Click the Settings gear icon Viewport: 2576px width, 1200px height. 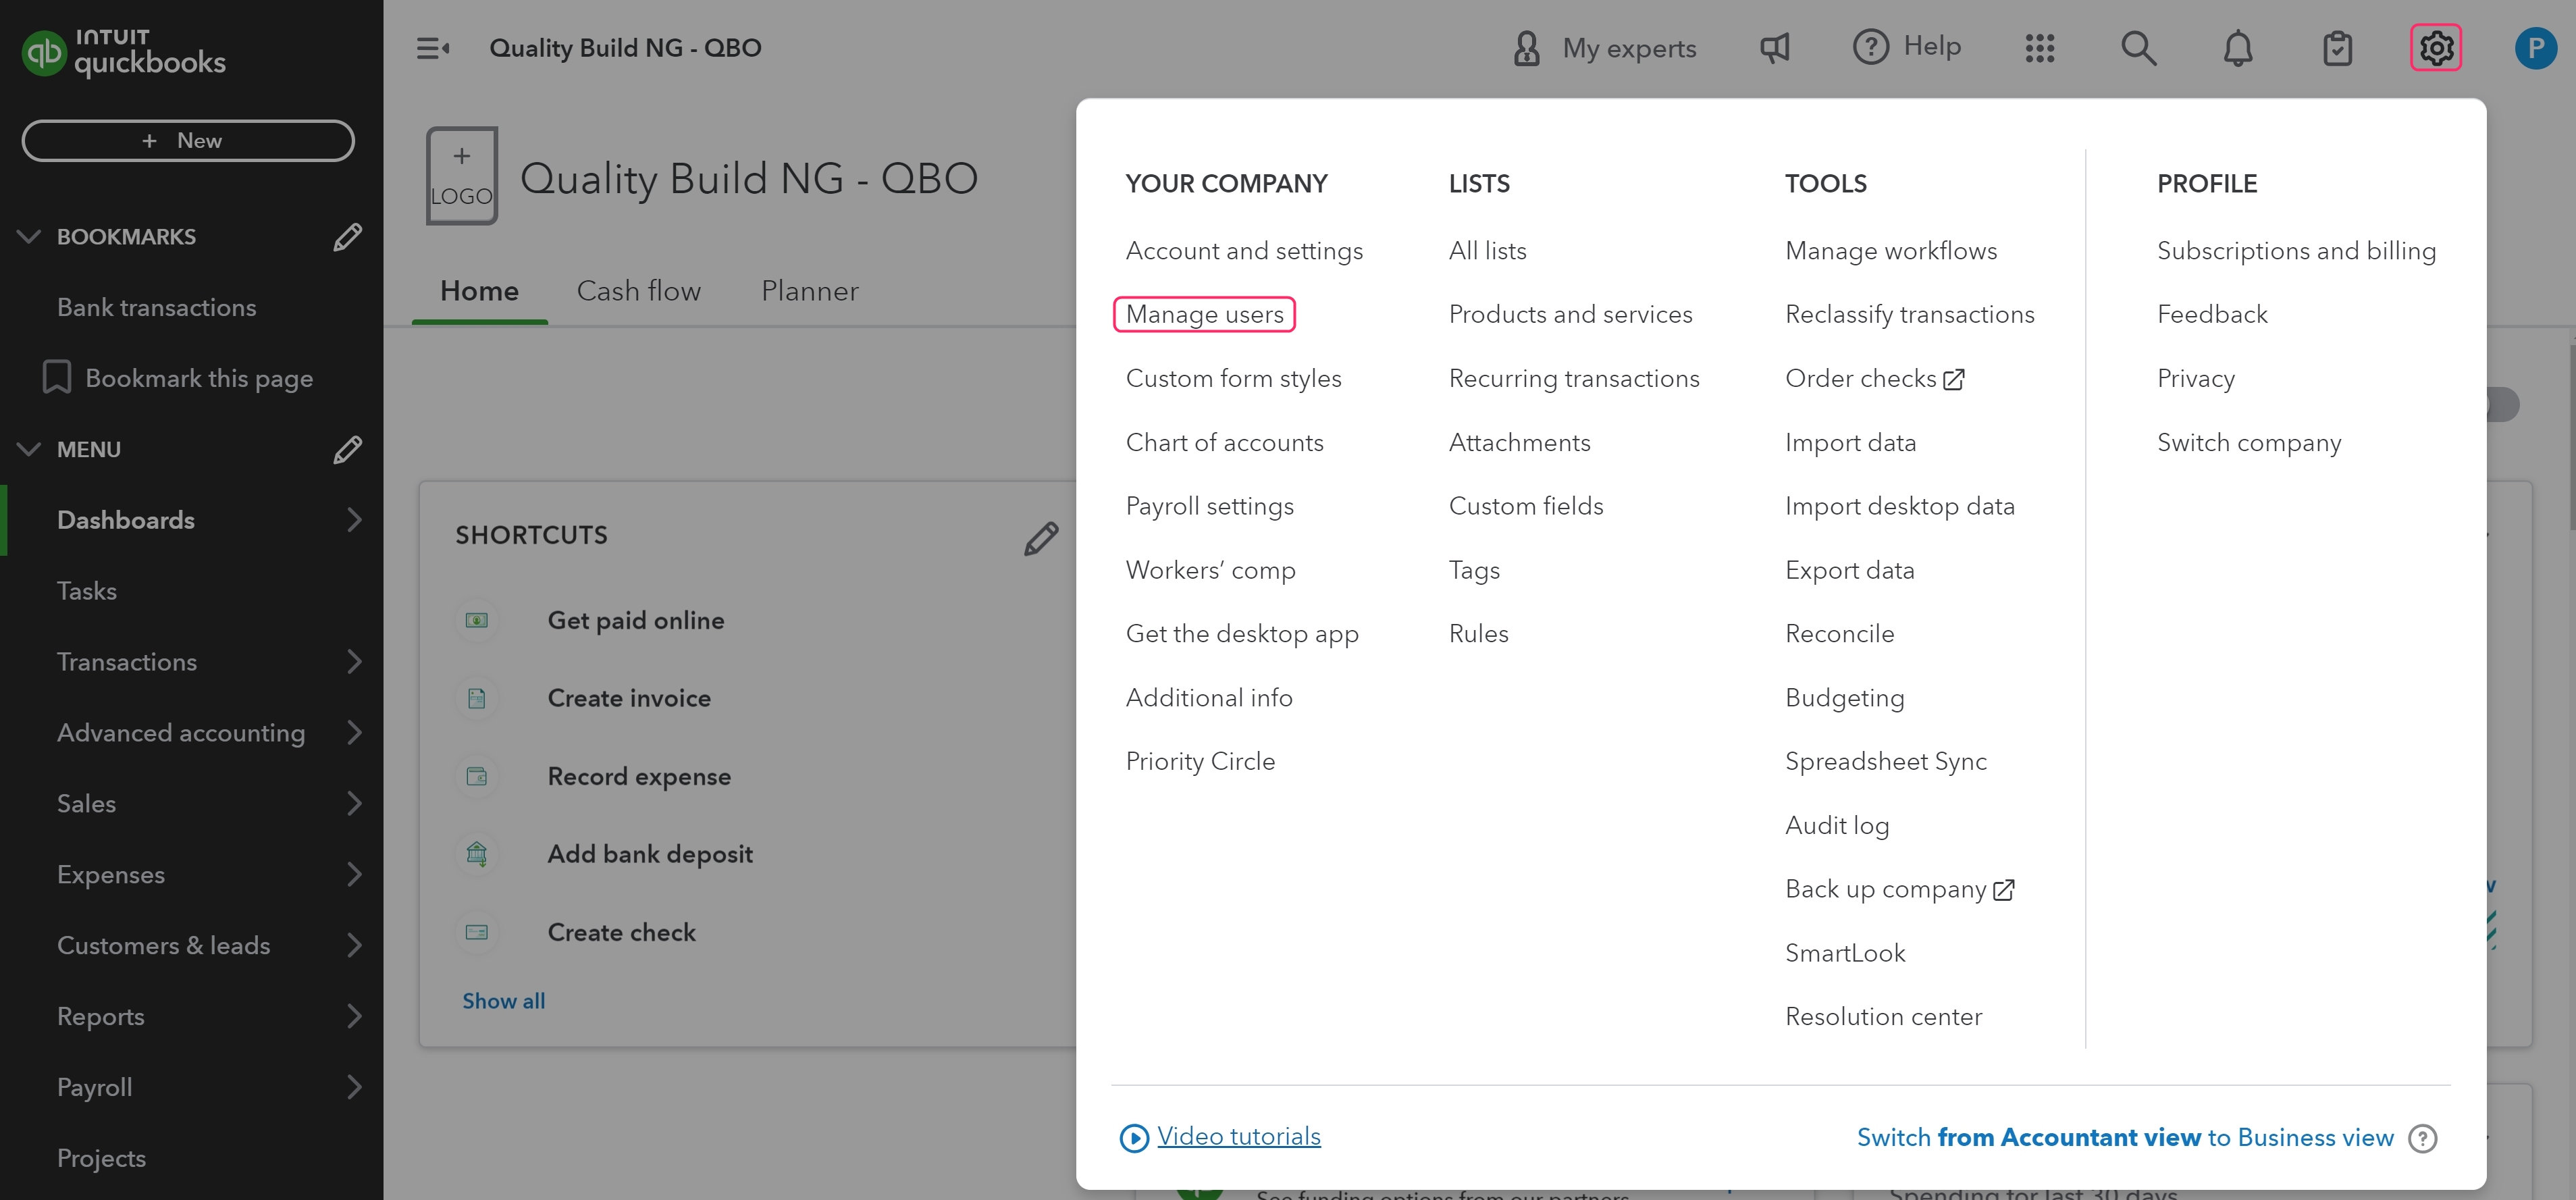pyautogui.click(x=2436, y=48)
